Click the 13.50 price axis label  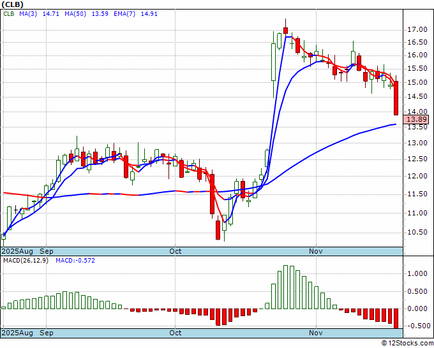click(417, 127)
